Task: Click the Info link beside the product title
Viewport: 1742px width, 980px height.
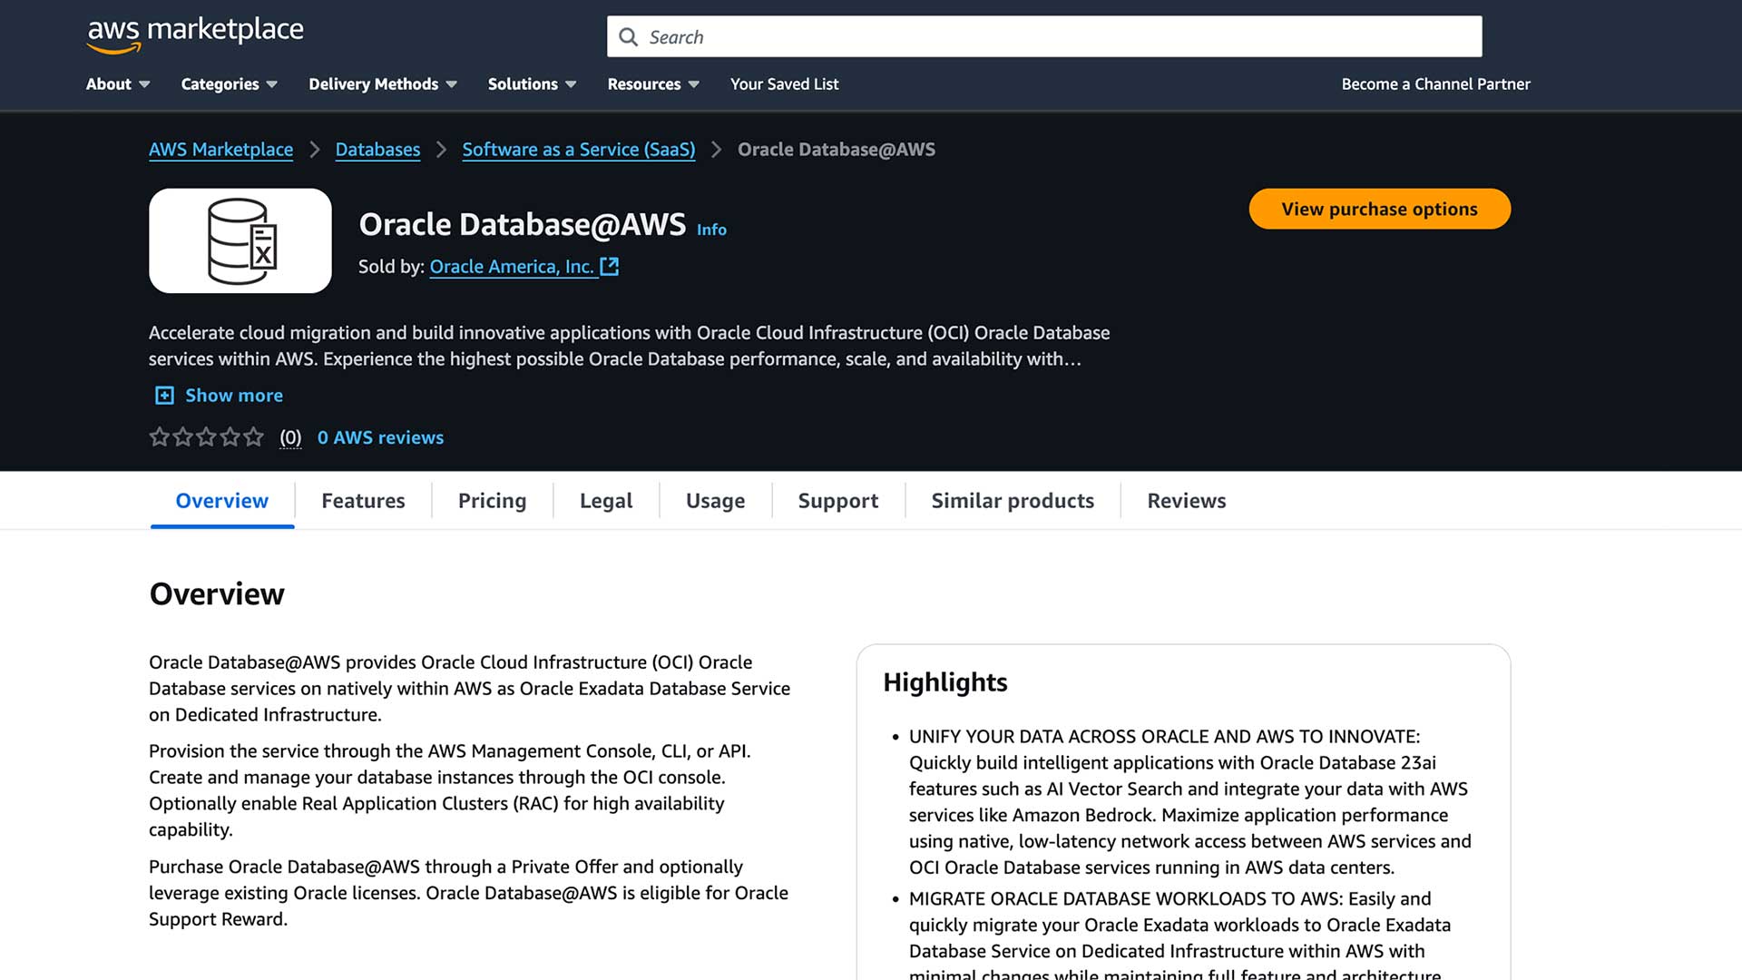Action: tap(711, 230)
